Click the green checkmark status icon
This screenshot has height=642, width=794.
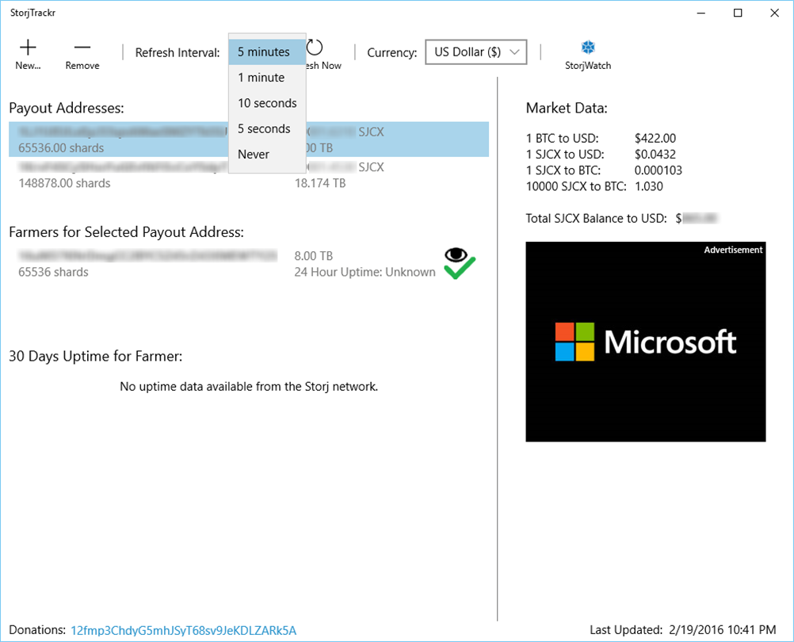point(460,269)
